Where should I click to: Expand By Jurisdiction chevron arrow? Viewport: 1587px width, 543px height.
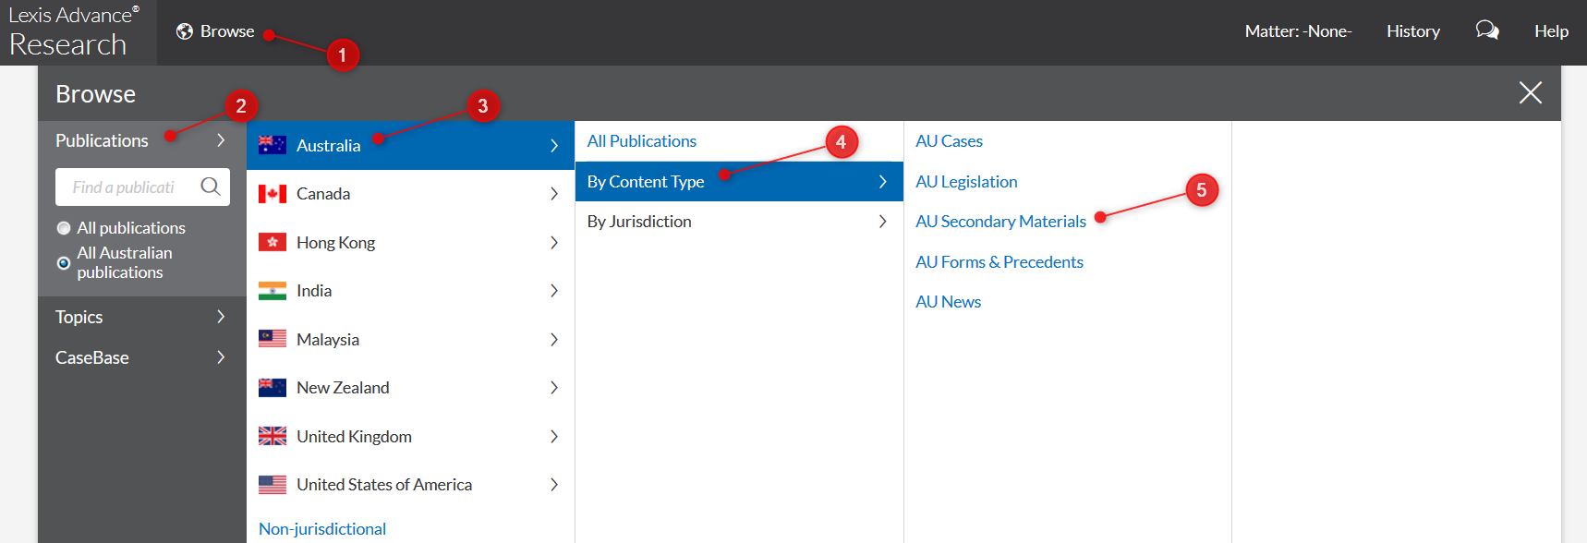[x=883, y=222]
